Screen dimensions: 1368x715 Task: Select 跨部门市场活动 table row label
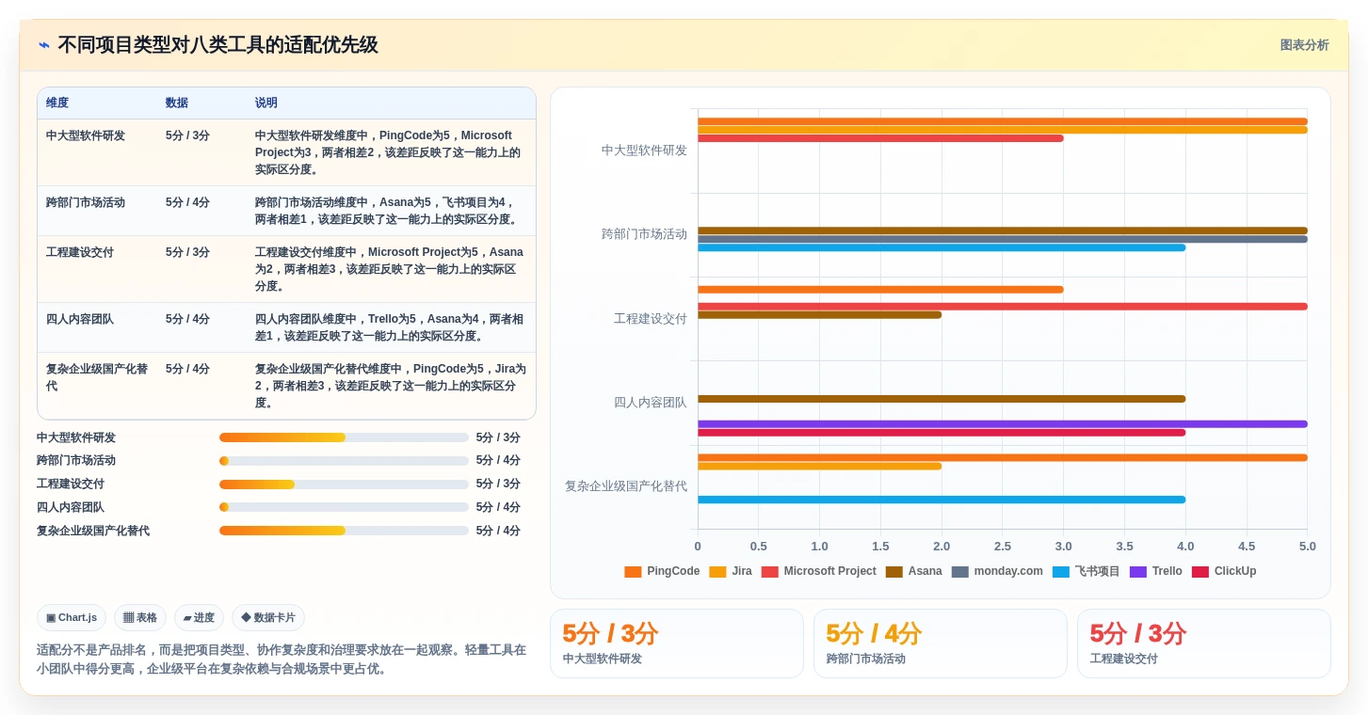coord(86,202)
